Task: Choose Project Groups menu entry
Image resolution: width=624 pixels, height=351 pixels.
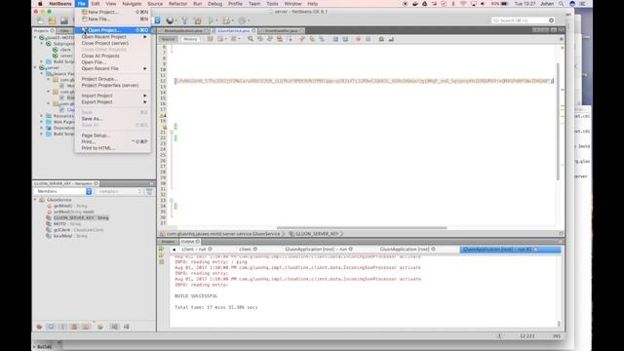Action: click(113, 79)
